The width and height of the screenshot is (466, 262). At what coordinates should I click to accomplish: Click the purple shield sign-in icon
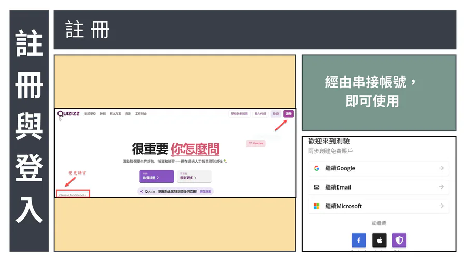point(399,240)
